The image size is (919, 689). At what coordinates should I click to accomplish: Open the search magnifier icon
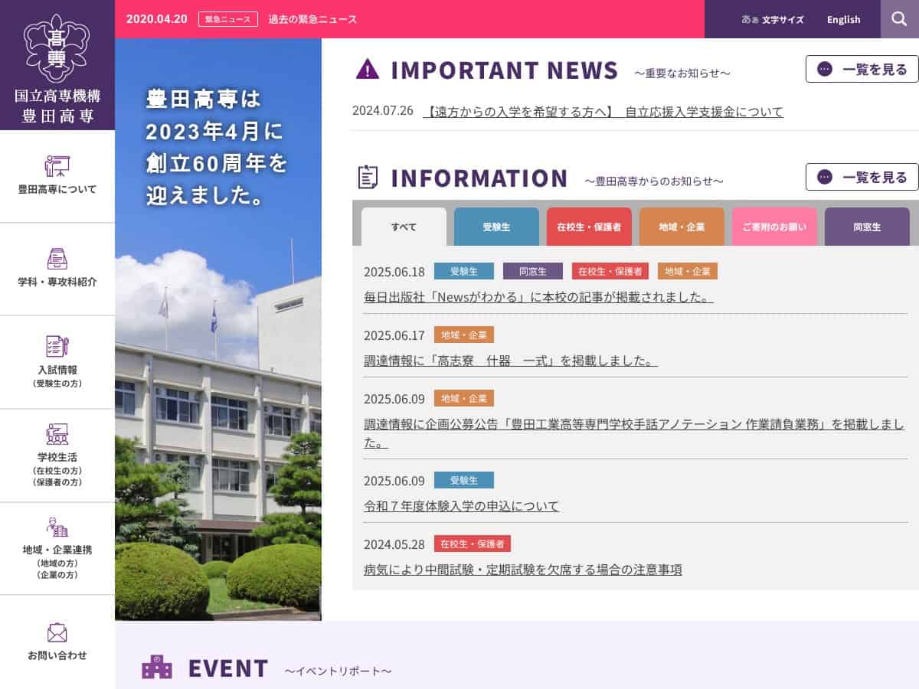900,19
